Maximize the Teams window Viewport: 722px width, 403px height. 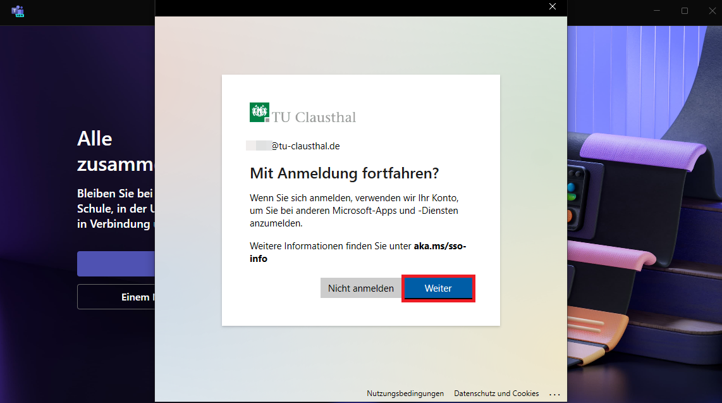coord(685,11)
